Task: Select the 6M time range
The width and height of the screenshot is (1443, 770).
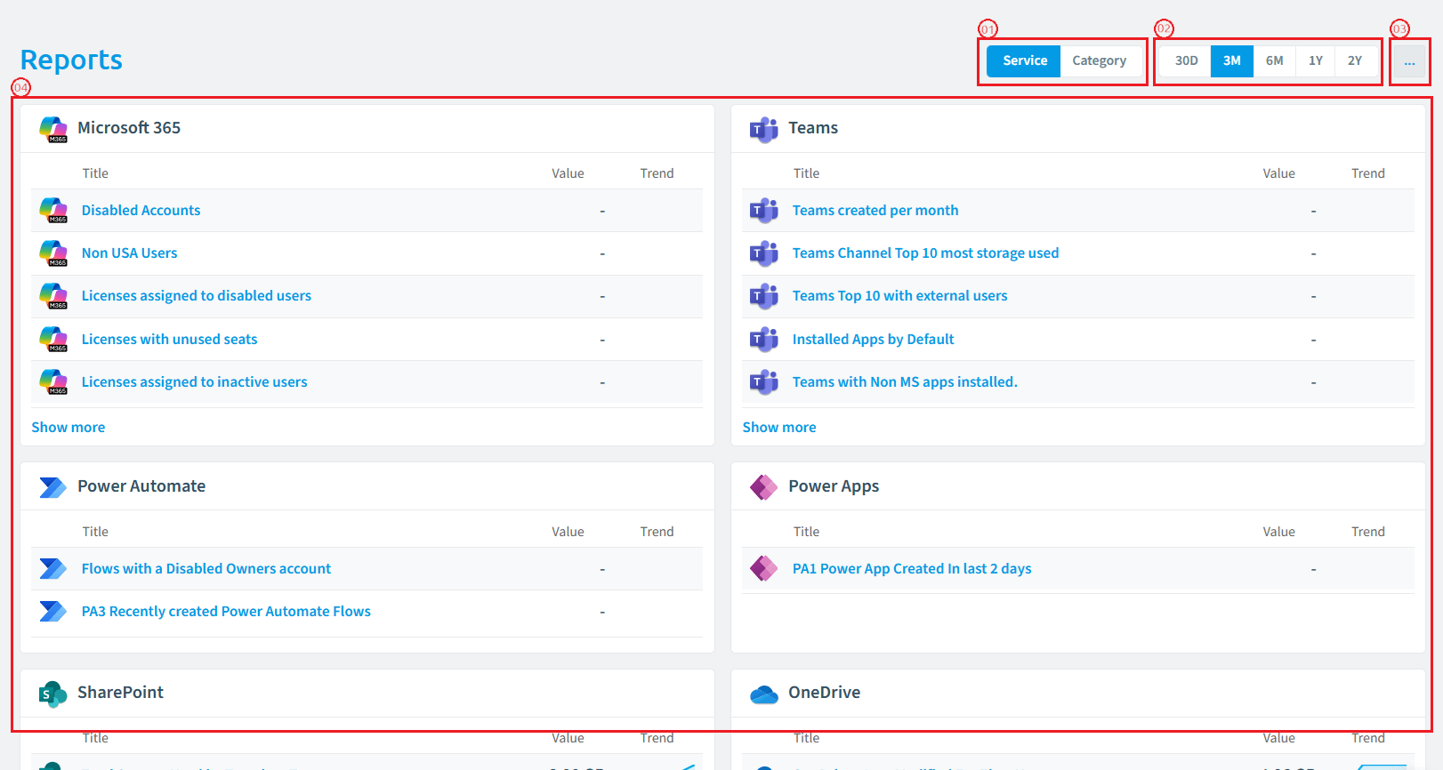Action: tap(1275, 60)
